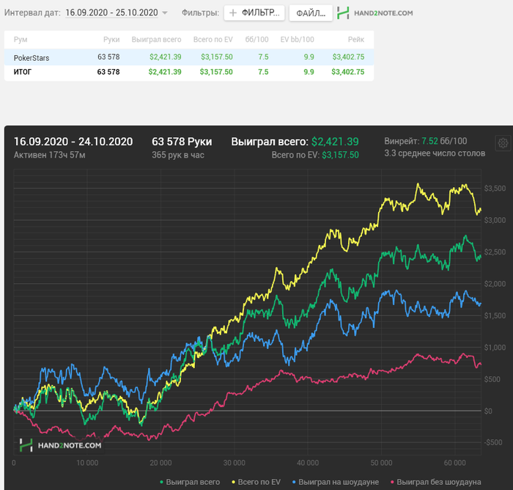The image size is (513, 490).
Task: Open the HAND2NOTE.COM link in the header
Action: [x=383, y=13]
